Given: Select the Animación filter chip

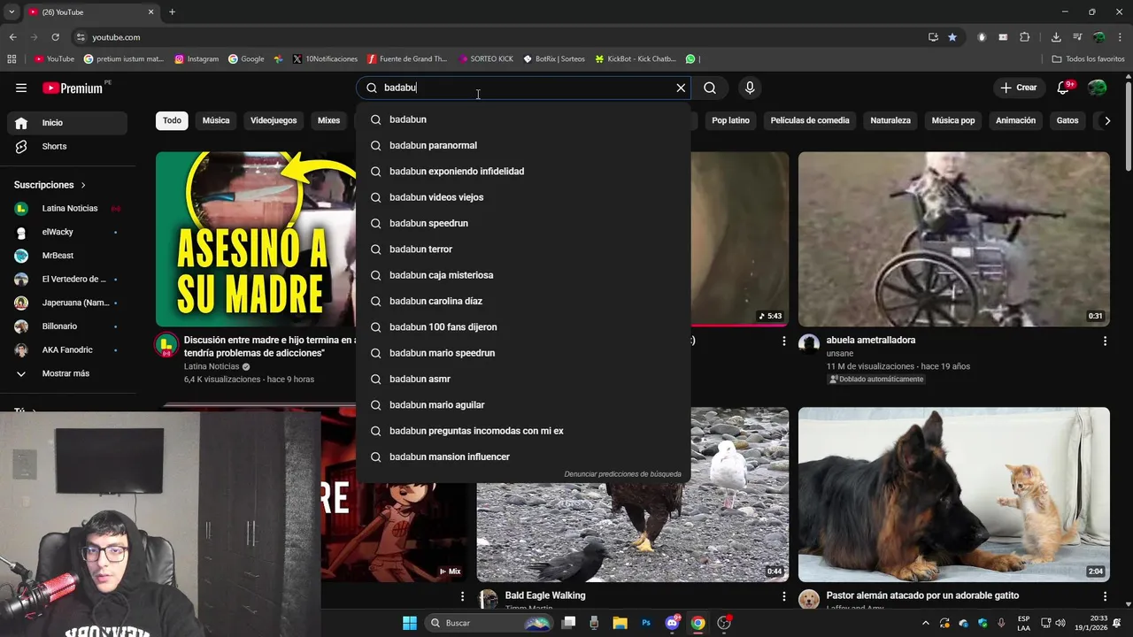Looking at the screenshot, I should [1015, 120].
